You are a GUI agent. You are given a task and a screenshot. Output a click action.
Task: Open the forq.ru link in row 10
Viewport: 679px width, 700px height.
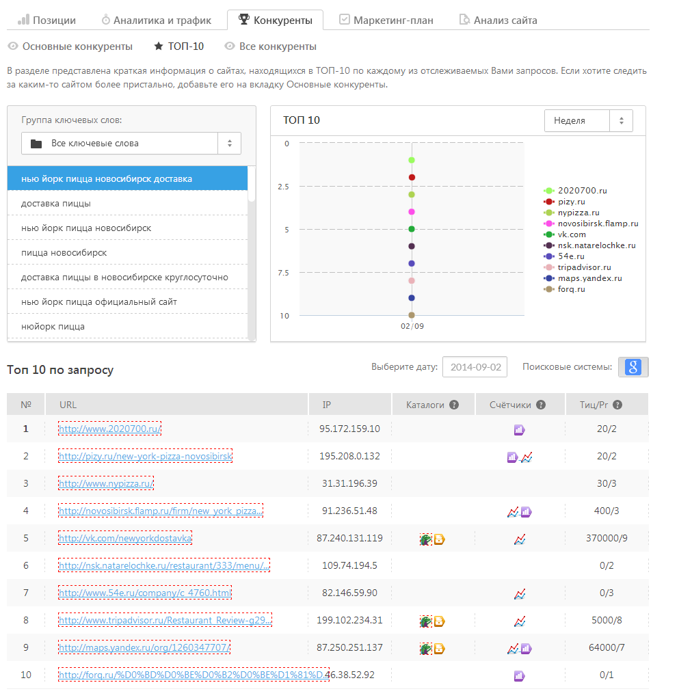click(194, 675)
